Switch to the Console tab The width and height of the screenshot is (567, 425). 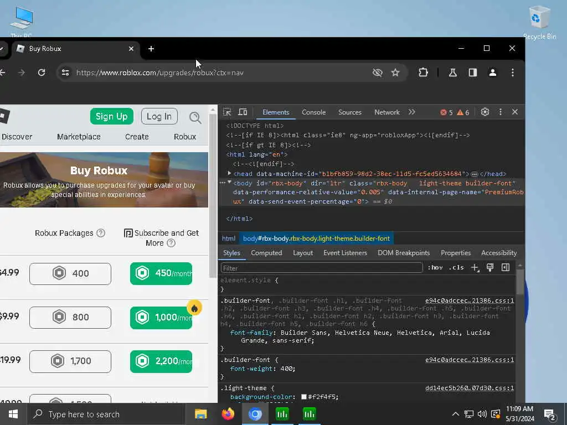pyautogui.click(x=313, y=112)
